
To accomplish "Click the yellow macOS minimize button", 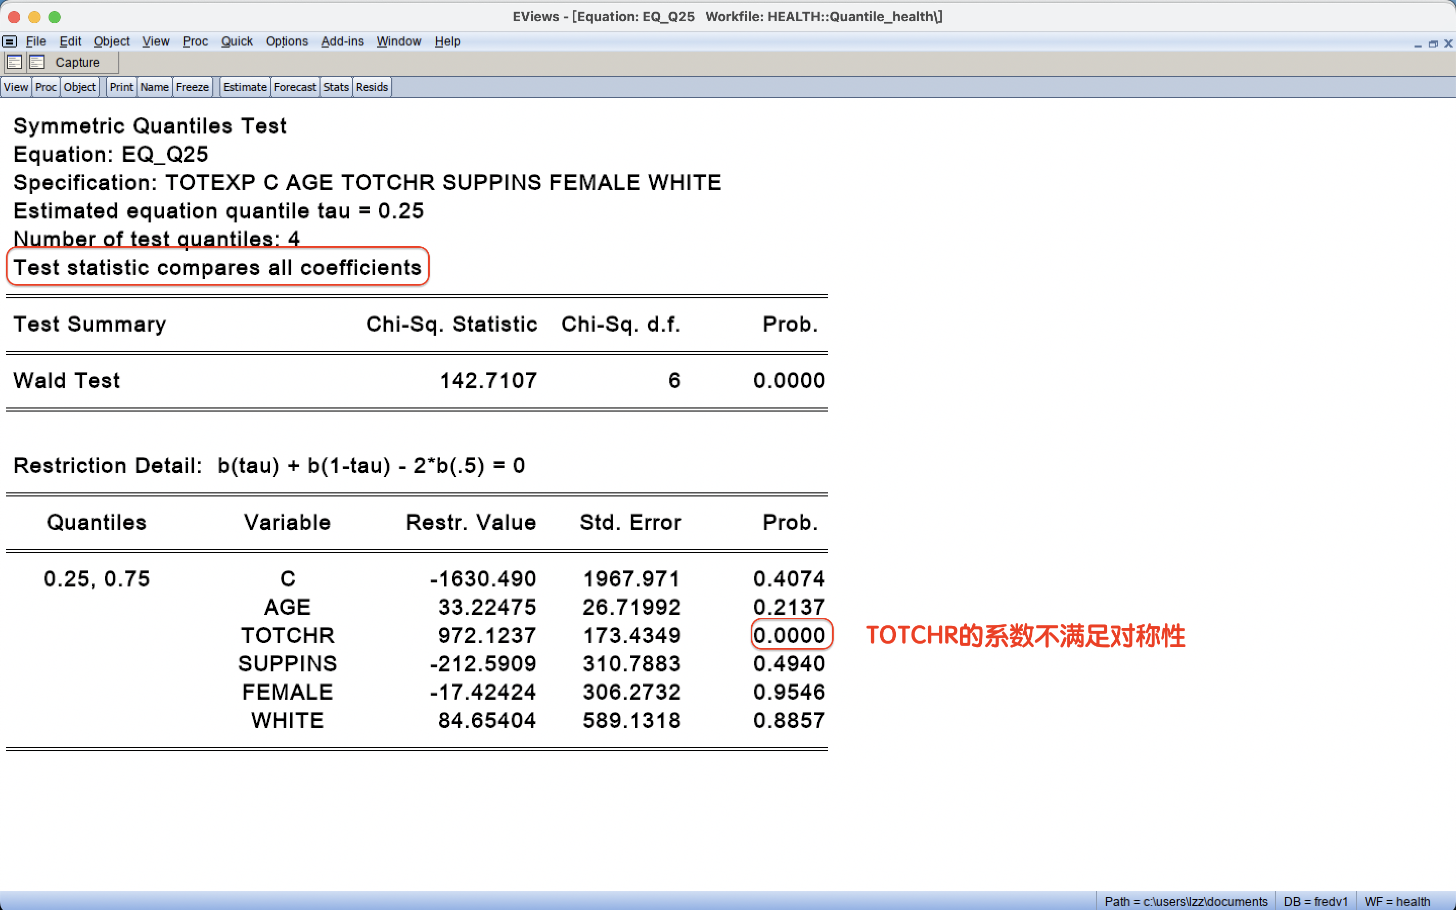I will [34, 17].
